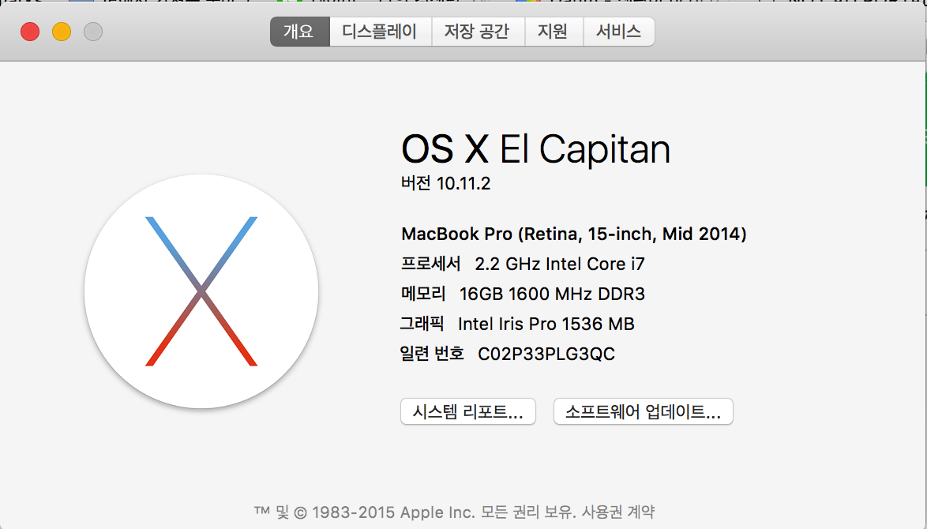Launch 소프트웨어 업데이트 button
Viewport: 927px width, 529px height.
point(644,411)
